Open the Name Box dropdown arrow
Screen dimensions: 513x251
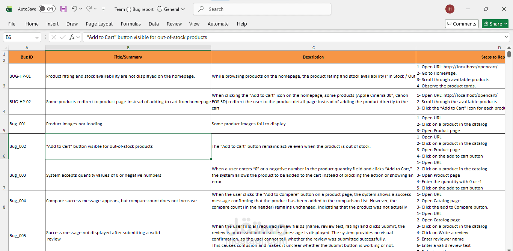37,37
